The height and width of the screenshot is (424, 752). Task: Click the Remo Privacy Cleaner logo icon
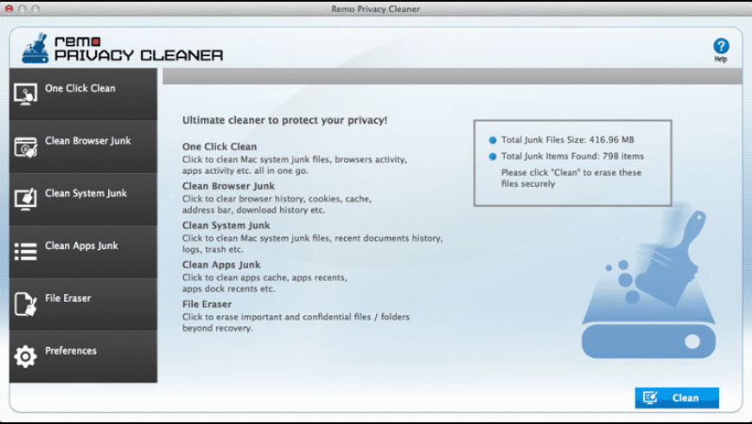point(35,48)
